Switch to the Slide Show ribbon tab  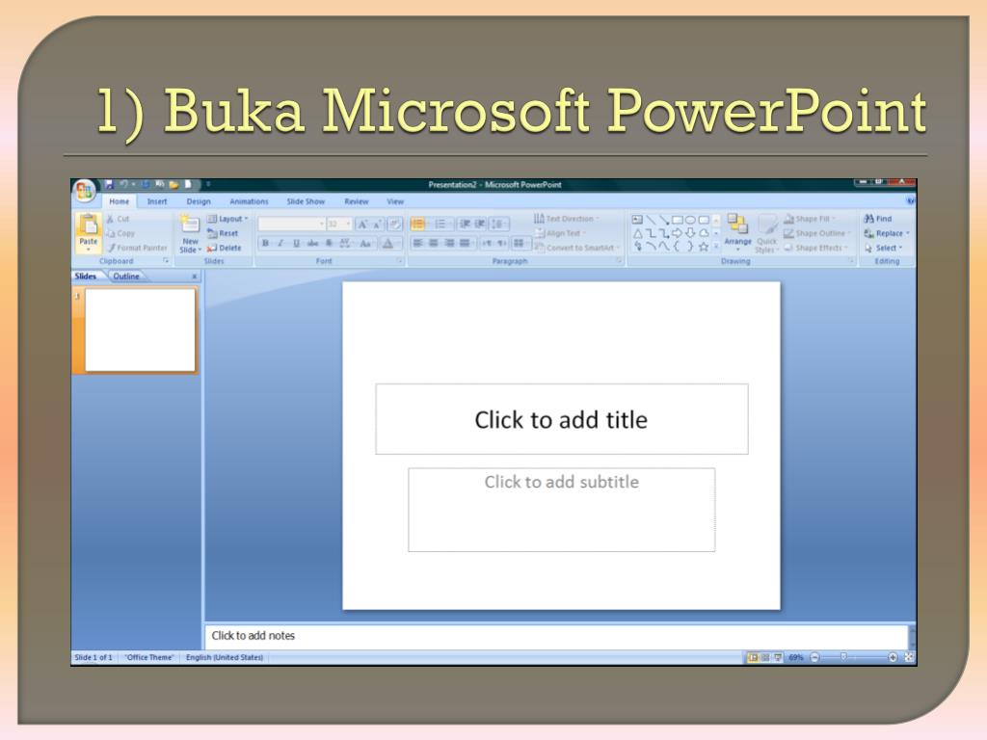click(x=306, y=201)
